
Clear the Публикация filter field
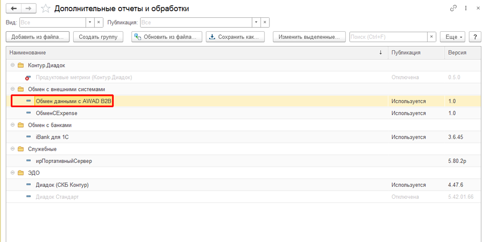(265, 22)
